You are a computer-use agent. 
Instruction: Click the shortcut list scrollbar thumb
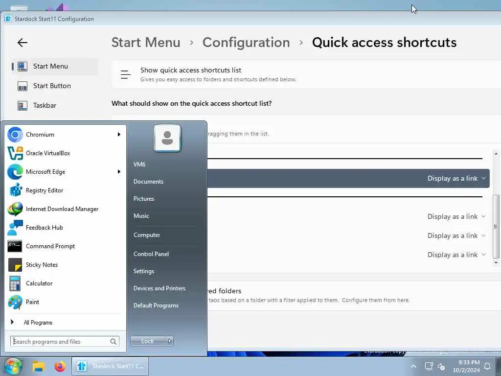coord(496,226)
